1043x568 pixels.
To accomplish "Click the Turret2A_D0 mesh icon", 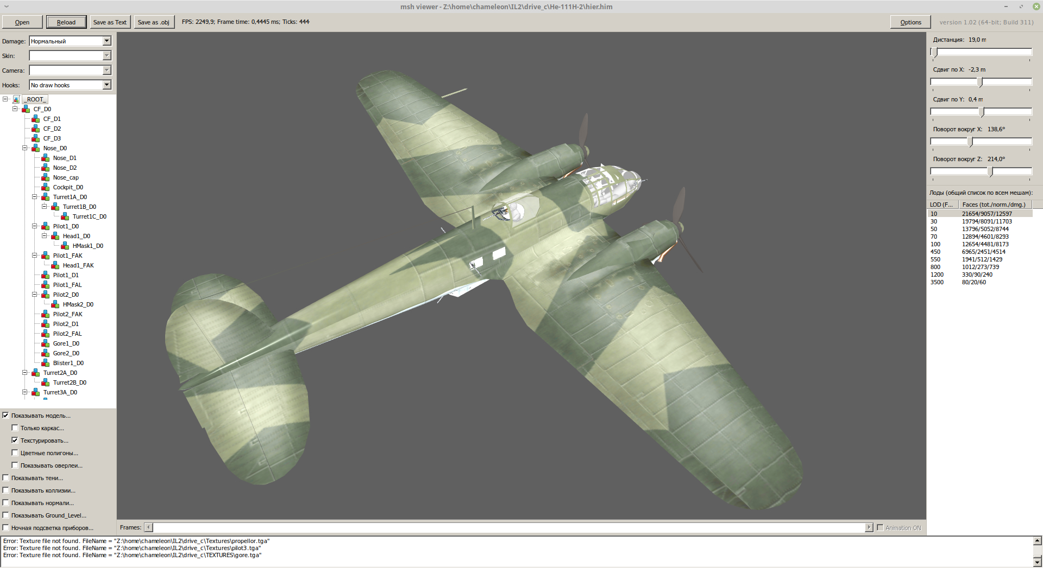I will 35,373.
